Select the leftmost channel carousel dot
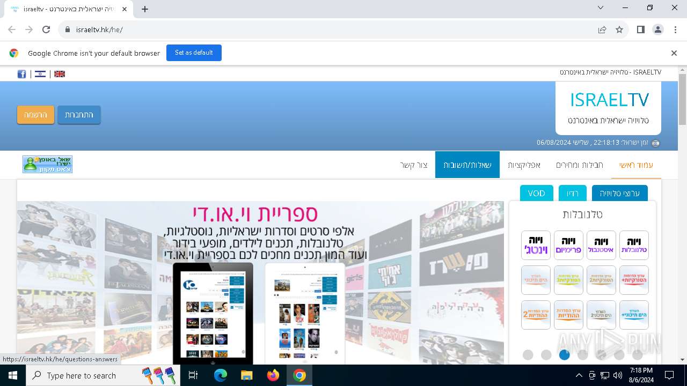The width and height of the screenshot is (687, 386). point(528,354)
